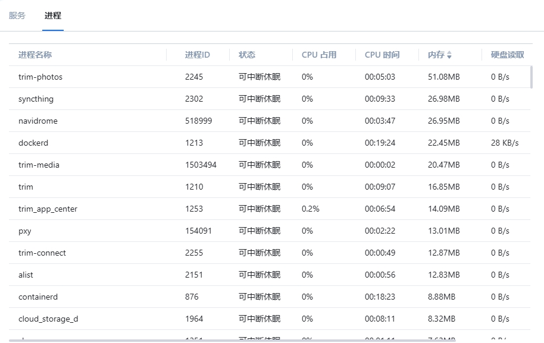Click CPU time 00:09:07
Image resolution: width=544 pixels, height=343 pixels.
(380, 187)
